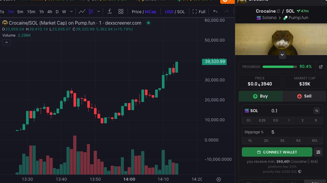The width and height of the screenshot is (327, 183).
Task: Set slippage to 5% preset
Action: pos(298,141)
